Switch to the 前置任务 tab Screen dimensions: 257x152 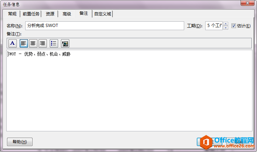pos(31,14)
